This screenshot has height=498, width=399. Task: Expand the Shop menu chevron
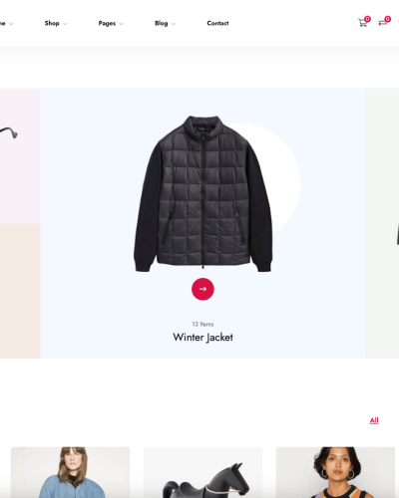coord(65,24)
